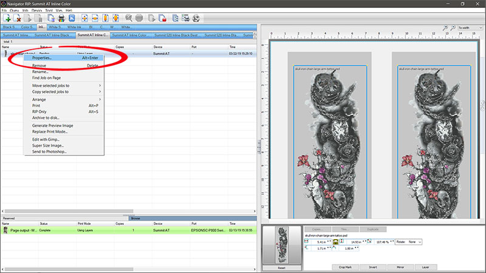Switch to the 'Color S...' tab
The width and height of the screenshot is (486, 273).
[27, 27]
